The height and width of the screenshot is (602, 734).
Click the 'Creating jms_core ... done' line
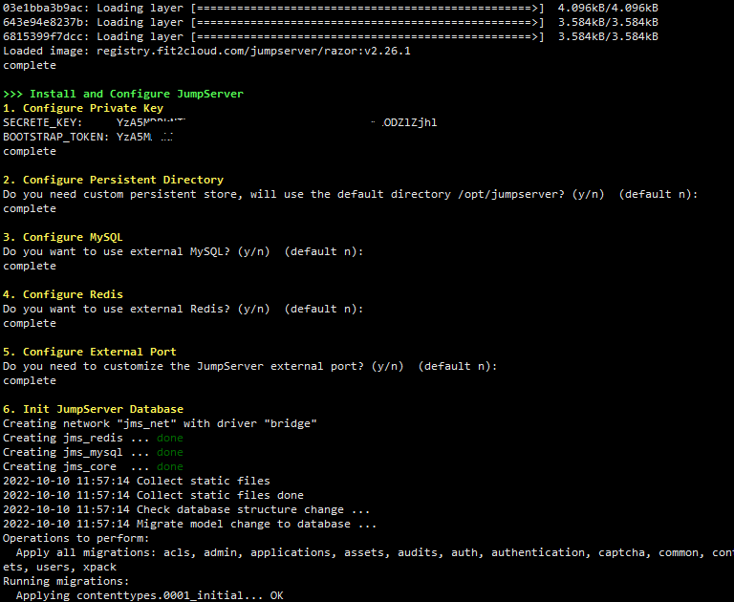pos(93,466)
